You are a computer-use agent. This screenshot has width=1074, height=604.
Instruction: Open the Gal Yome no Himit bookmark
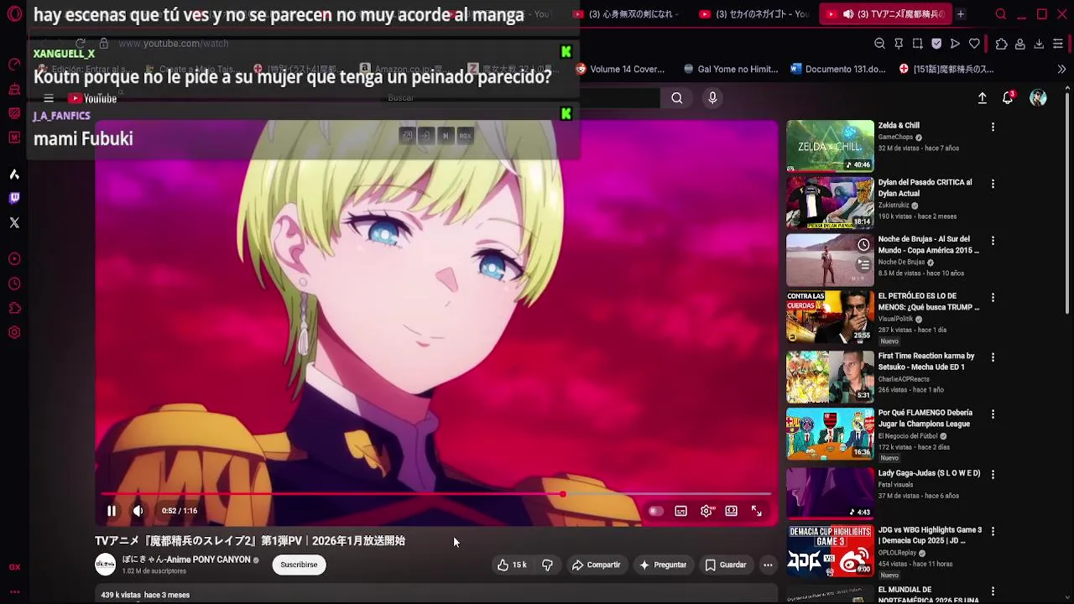click(x=731, y=69)
